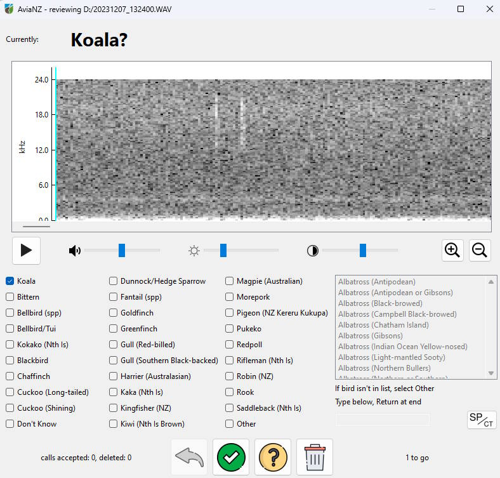Accept the call with green checkmark

(231, 457)
